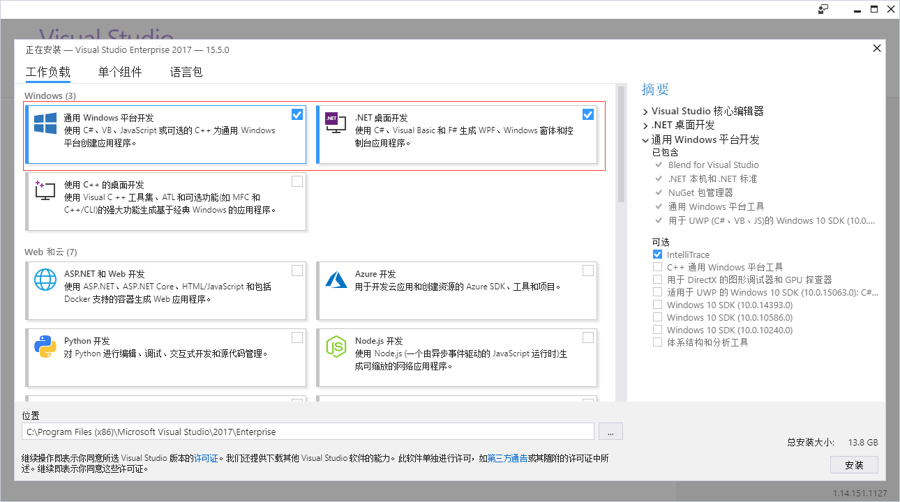
Task: Click the 总安装大小 13.8 GB text
Action: (x=832, y=442)
